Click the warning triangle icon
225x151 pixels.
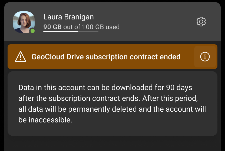click(21, 57)
